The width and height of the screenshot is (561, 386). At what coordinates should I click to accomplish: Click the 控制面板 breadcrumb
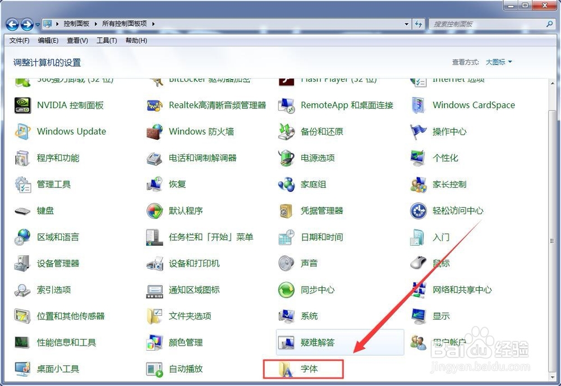point(76,24)
